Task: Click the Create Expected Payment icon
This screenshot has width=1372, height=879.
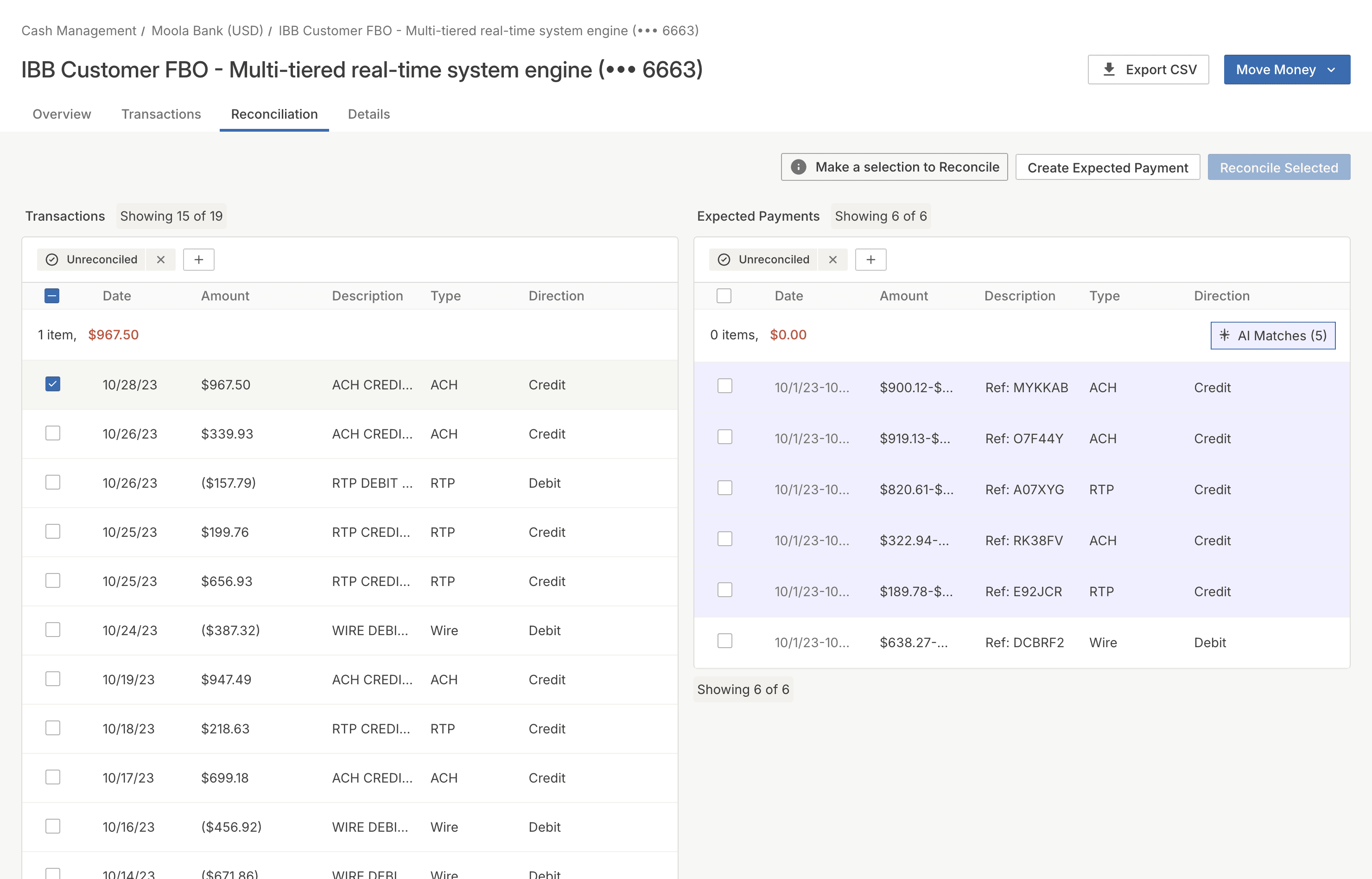Action: [1108, 166]
